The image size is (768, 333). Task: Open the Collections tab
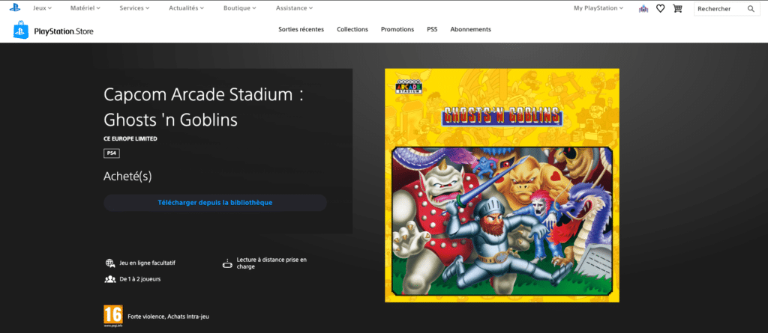pos(352,29)
